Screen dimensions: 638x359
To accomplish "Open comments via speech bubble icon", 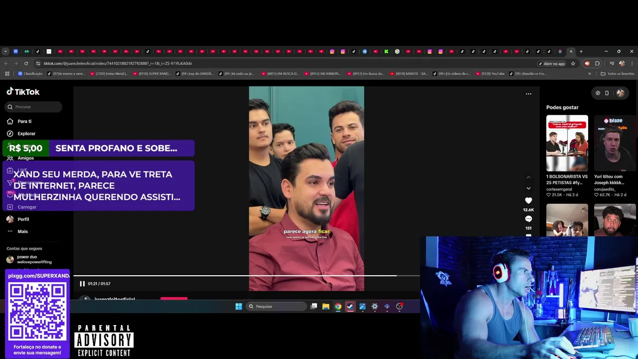I will (x=528, y=219).
